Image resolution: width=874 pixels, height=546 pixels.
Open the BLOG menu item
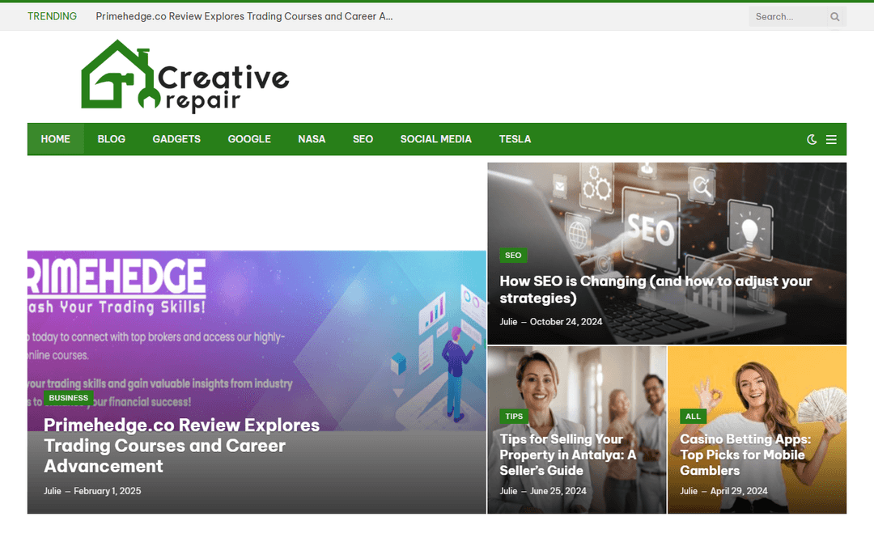tap(112, 139)
